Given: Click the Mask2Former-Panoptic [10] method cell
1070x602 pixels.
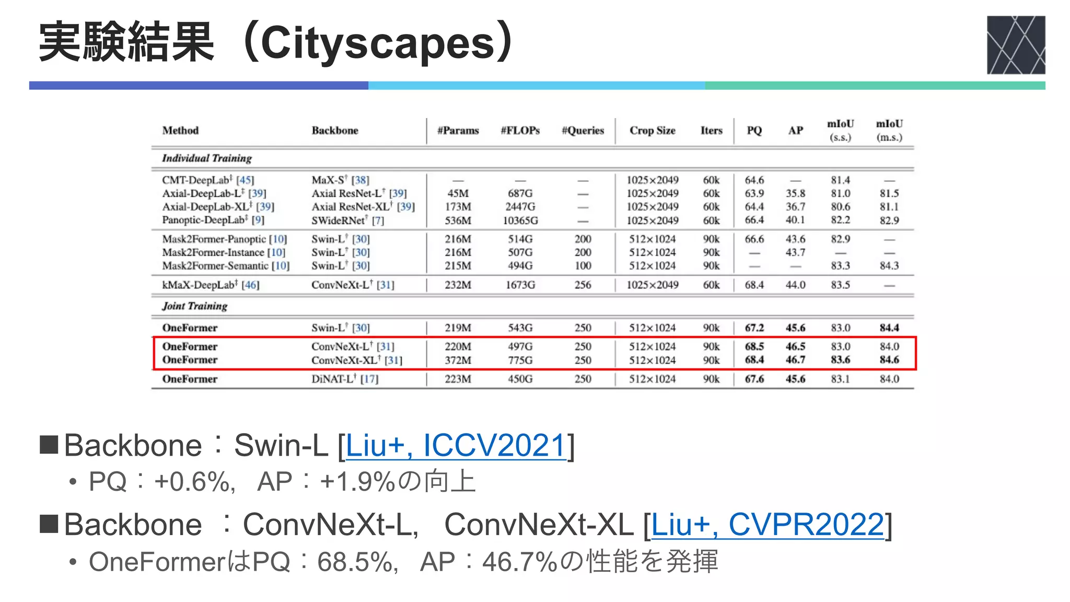Looking at the screenshot, I should point(225,239).
